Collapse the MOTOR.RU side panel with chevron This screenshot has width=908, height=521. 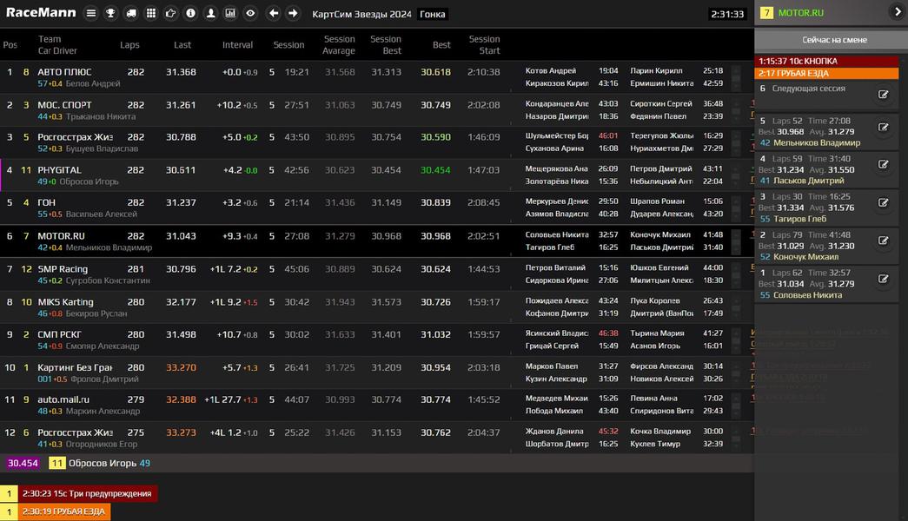click(x=898, y=12)
